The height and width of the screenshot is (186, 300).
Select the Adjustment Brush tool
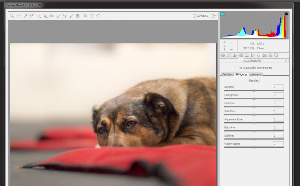(x=71, y=16)
